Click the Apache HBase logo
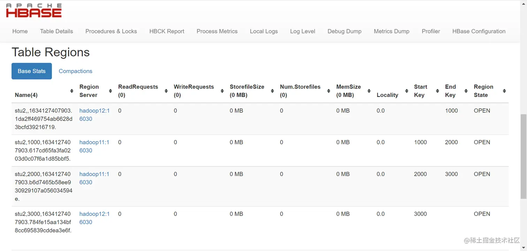The image size is (527, 251). (34, 11)
